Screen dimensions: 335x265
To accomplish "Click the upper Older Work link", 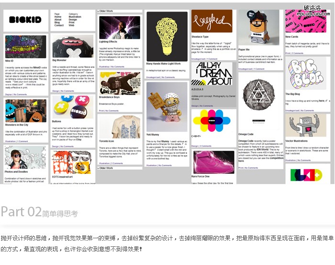I will point(106,11).
